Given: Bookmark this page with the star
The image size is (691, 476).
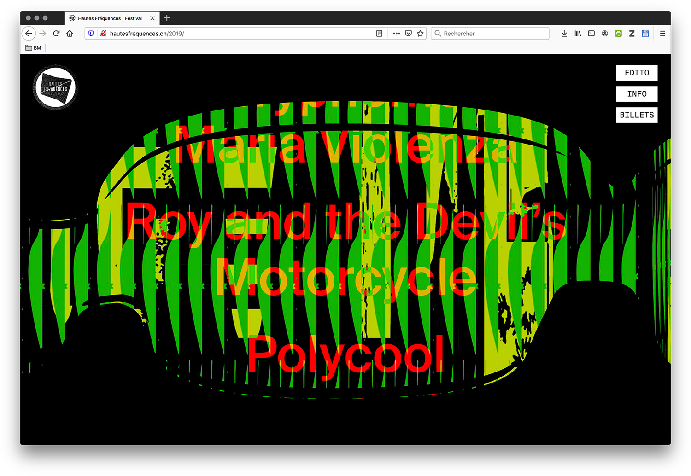Looking at the screenshot, I should coord(420,34).
